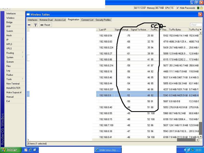The image size is (204, 153).
Task: Open the Under-Linux.Org taskbar window
Action: tap(108, 150)
